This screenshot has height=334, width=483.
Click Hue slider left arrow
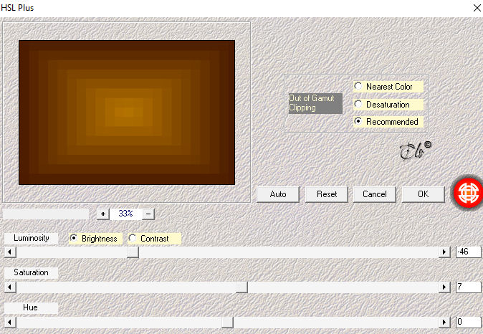10,323
